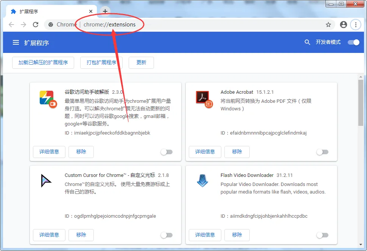Image resolution: width=367 pixels, height=251 pixels.
Task: Click the forward navigation arrow
Action: (23, 25)
